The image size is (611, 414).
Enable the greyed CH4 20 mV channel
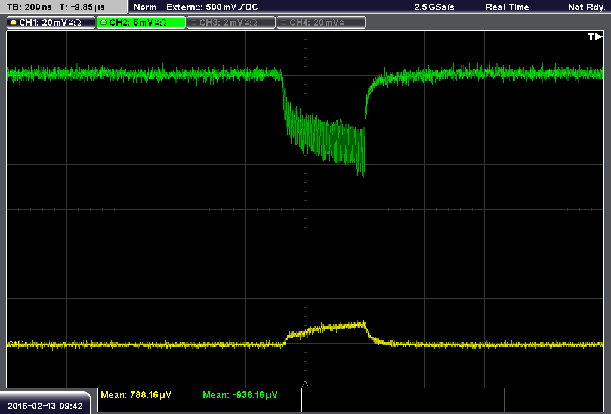point(321,23)
